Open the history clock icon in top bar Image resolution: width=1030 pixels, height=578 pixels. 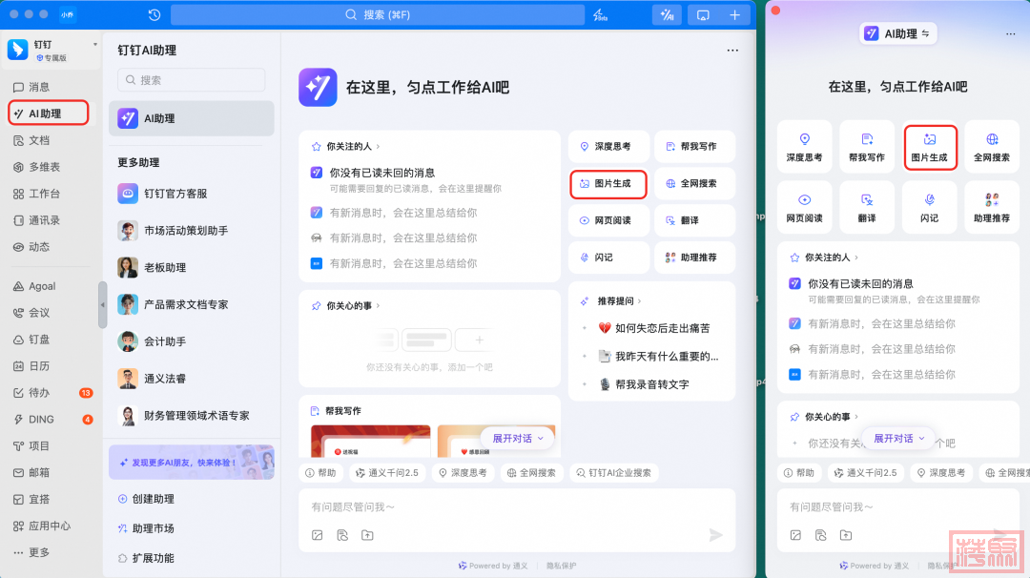(154, 14)
